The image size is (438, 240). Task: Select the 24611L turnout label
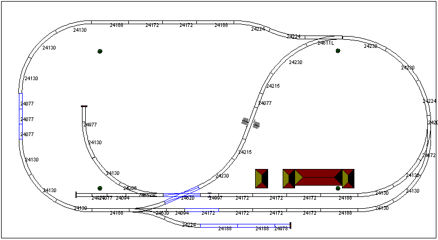click(326, 43)
